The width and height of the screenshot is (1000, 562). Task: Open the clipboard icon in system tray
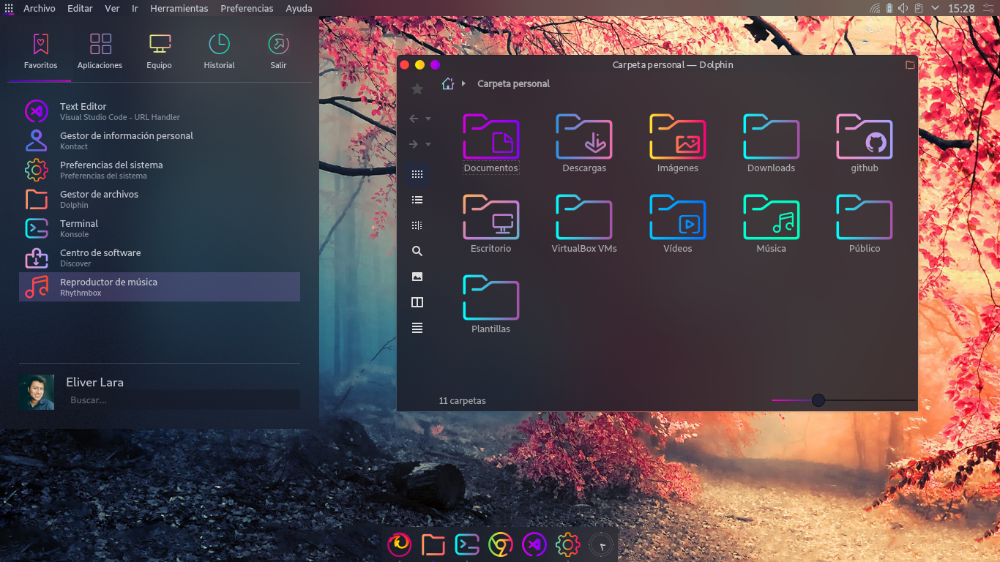[918, 8]
